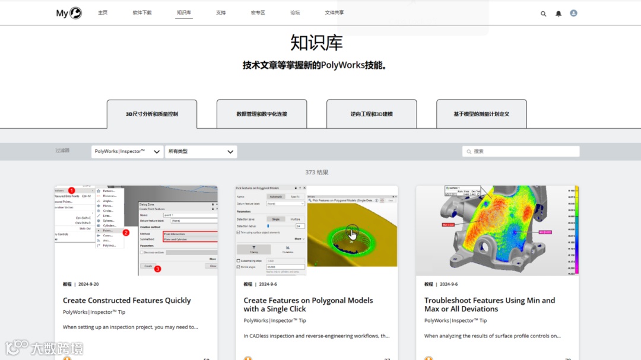The height and width of the screenshot is (360, 641).
Task: Click the heading 技术文章等掌握新的PolyWorks技能
Action: point(315,65)
